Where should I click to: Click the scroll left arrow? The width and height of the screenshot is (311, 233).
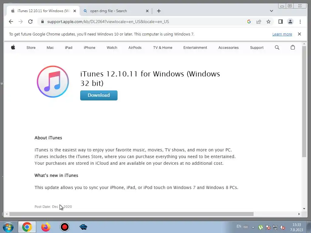[x=7, y=214]
